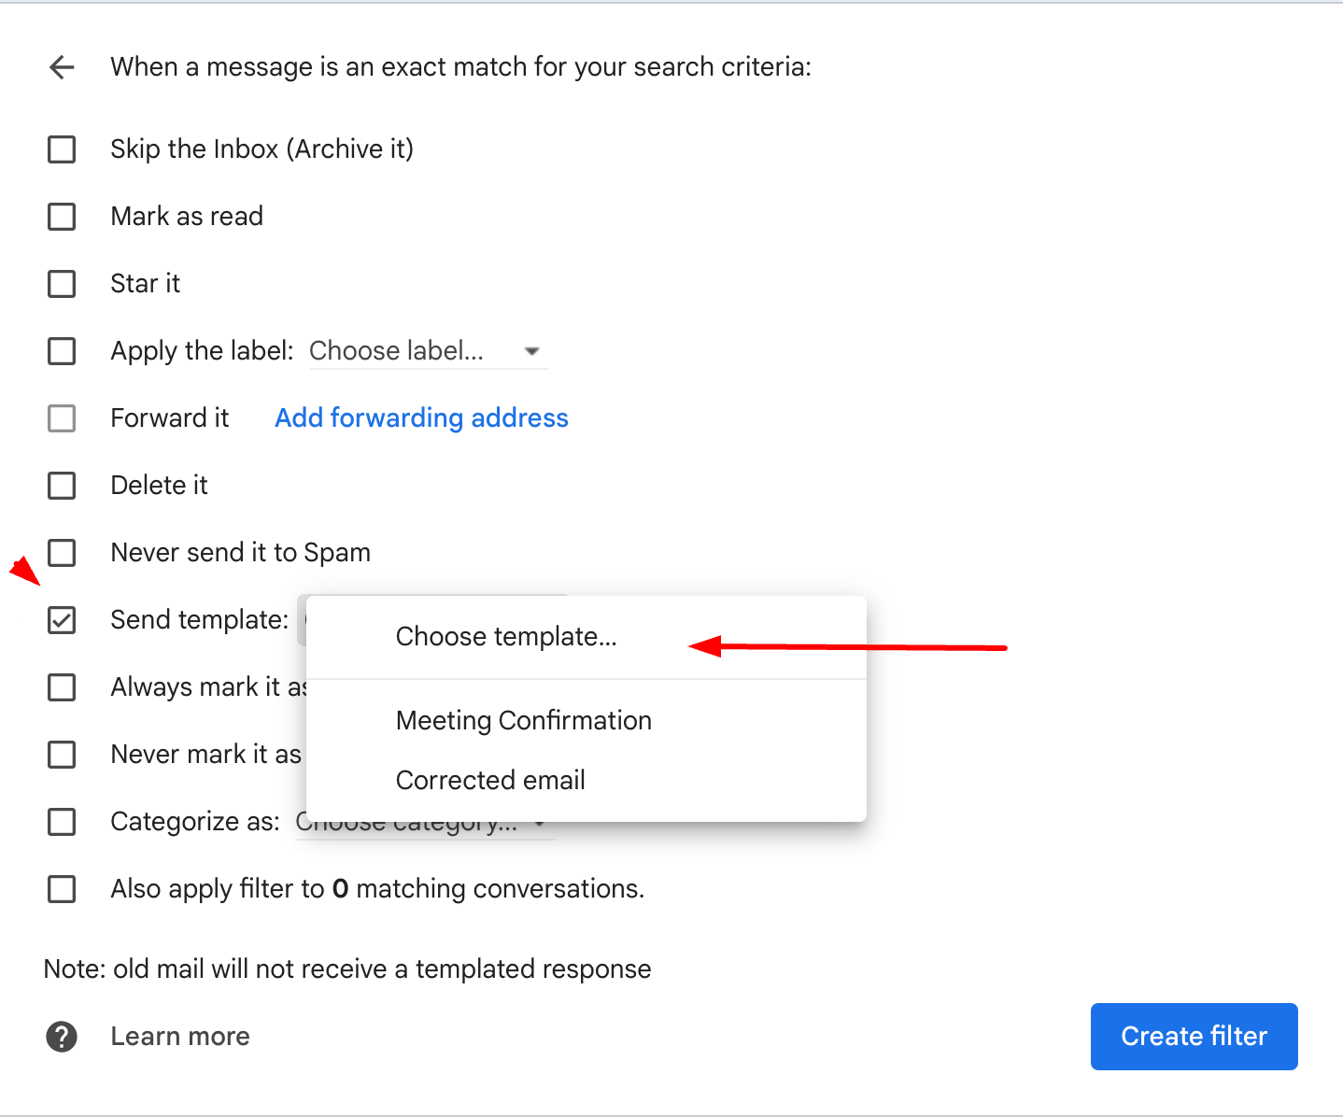The image size is (1343, 1117).
Task: Click the 'Send template:' label text
Action: tap(200, 620)
